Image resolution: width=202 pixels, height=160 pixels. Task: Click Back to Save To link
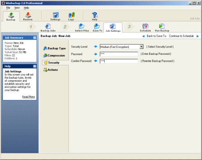coord(156,36)
